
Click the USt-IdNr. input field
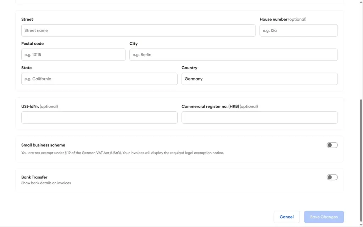(x=99, y=117)
